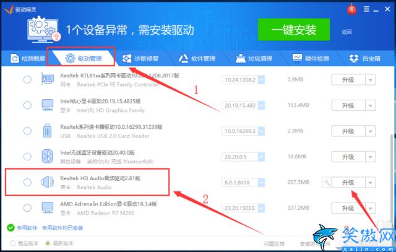Choose the 稳定版本 radio option
Screen dimensions: 396x252
[12, 243]
